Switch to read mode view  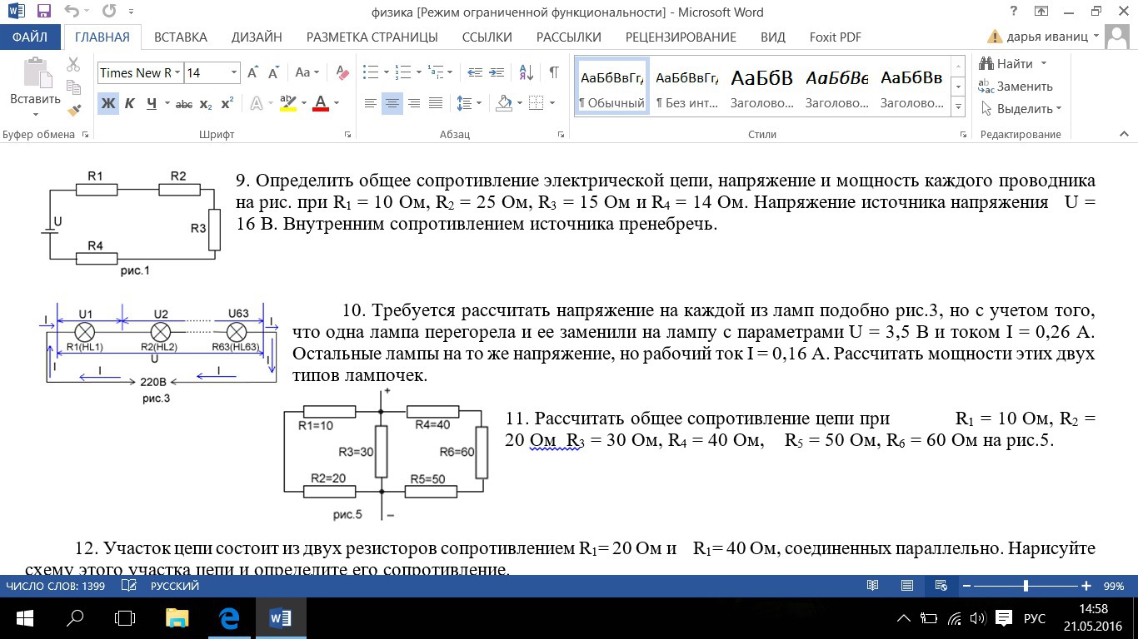coord(873,586)
